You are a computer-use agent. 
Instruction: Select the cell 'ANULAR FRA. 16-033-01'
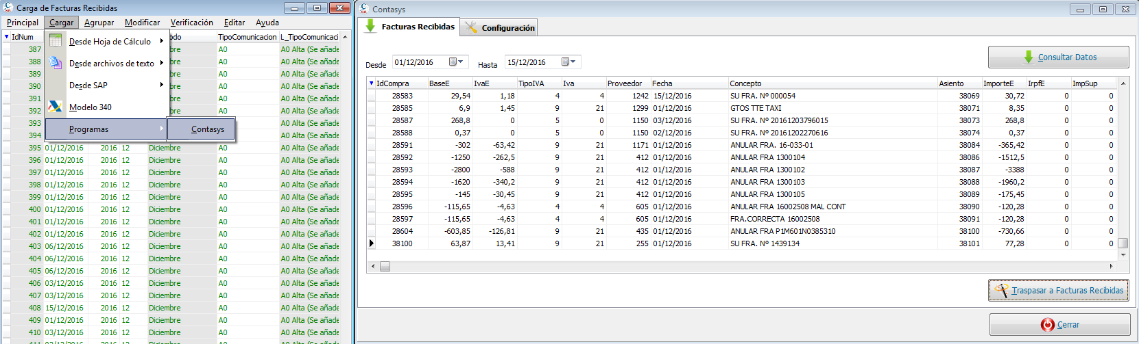point(832,145)
